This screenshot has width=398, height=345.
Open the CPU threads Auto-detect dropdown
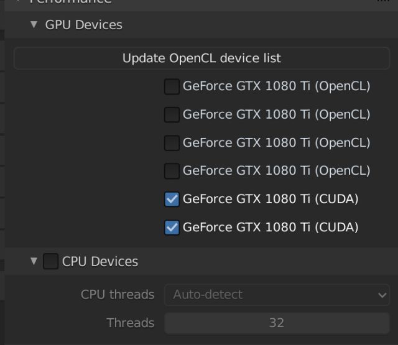tap(277, 295)
